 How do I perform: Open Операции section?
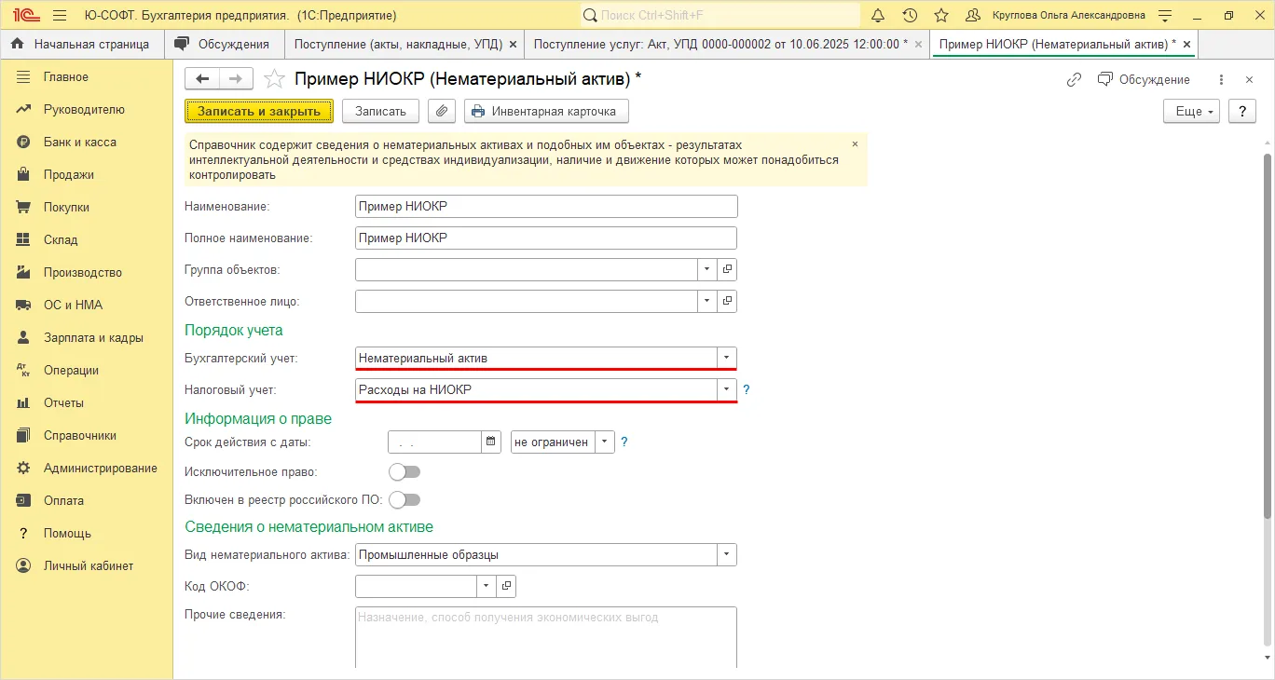click(71, 370)
